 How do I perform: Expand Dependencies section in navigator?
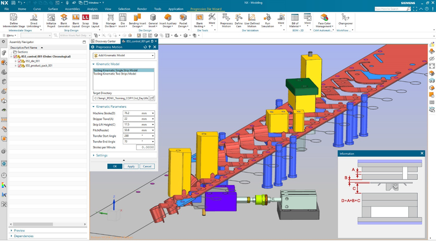(12, 236)
